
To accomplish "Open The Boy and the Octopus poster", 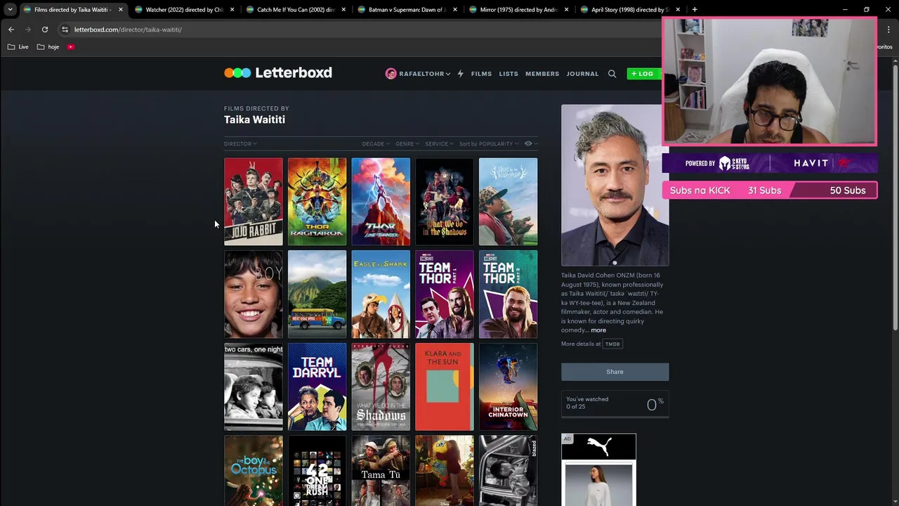I will [x=254, y=471].
